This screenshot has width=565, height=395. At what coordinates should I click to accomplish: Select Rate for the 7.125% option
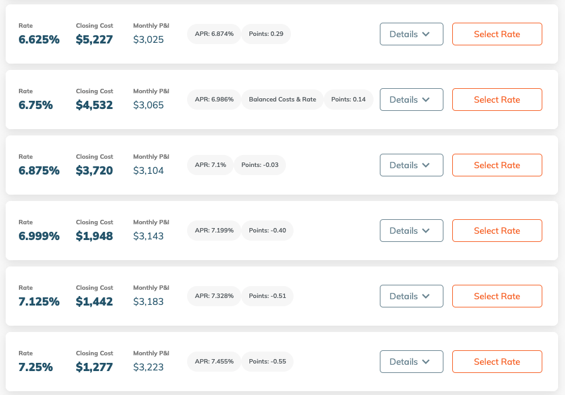[x=497, y=296]
